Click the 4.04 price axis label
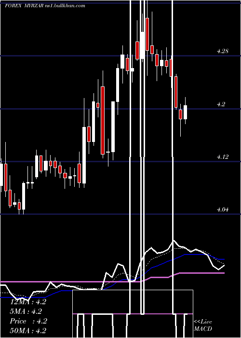This screenshot has height=338, width=241. click(x=222, y=209)
